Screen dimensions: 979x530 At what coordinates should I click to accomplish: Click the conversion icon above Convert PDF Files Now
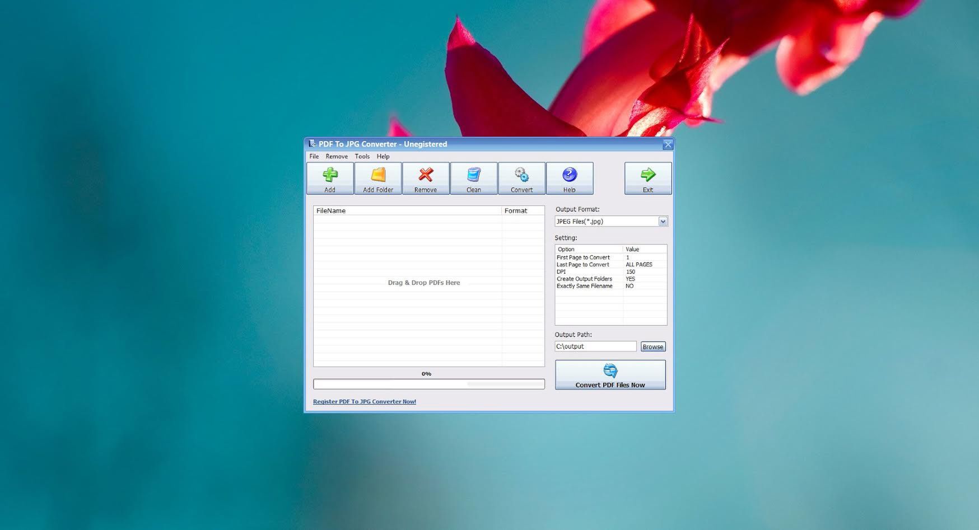point(610,369)
